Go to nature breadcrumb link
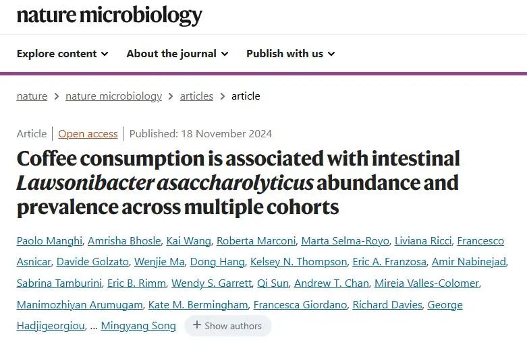The image size is (527, 342). [x=32, y=96]
